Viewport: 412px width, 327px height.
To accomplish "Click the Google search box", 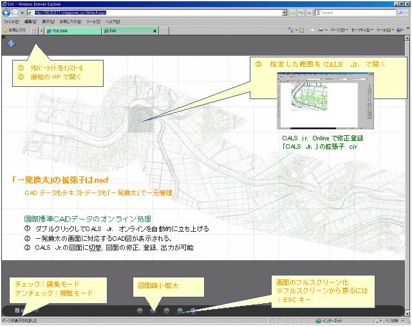I will click(357, 13).
